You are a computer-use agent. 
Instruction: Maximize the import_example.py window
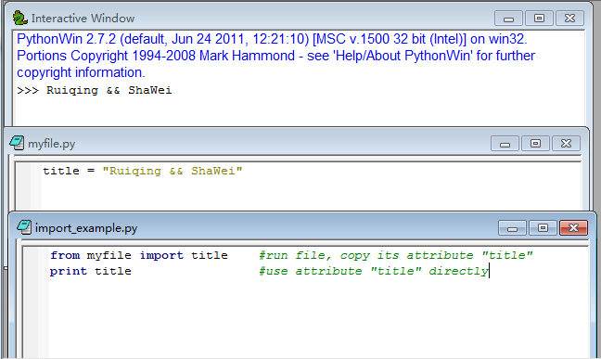[x=543, y=228]
